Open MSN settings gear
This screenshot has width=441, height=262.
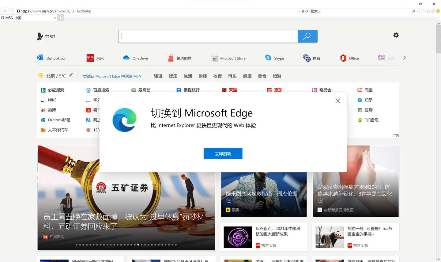pos(396,35)
